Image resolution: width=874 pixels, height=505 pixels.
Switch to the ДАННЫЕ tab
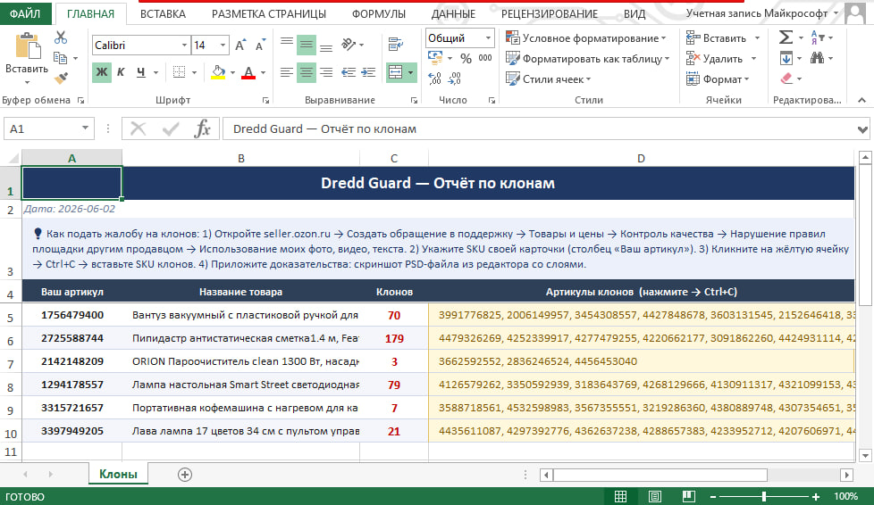pyautogui.click(x=453, y=14)
